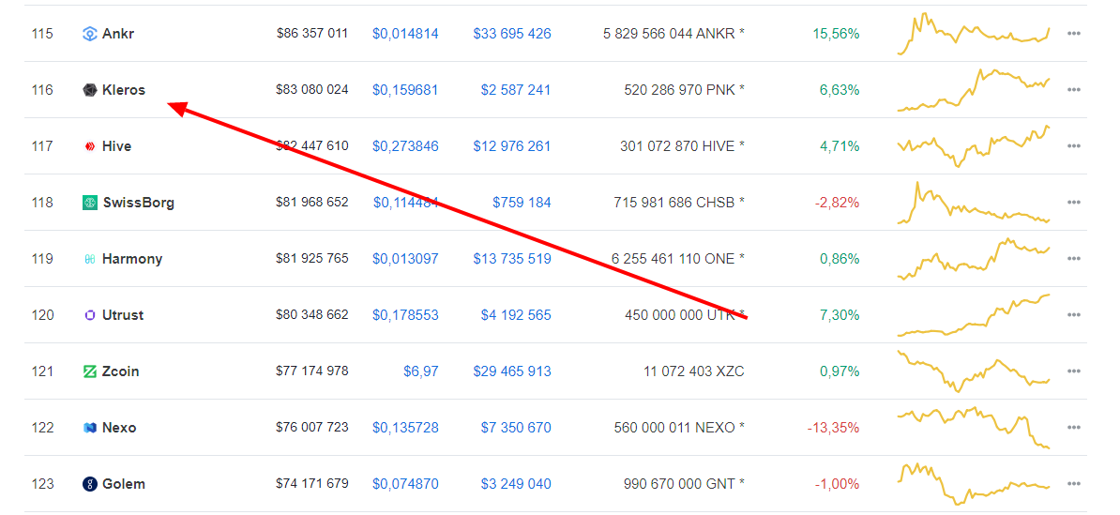The height and width of the screenshot is (515, 1120).
Task: Click Harmony volume $13 735 519
Action: coord(512,259)
